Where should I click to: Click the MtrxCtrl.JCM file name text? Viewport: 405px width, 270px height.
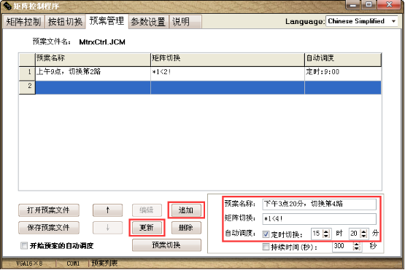[x=102, y=42]
